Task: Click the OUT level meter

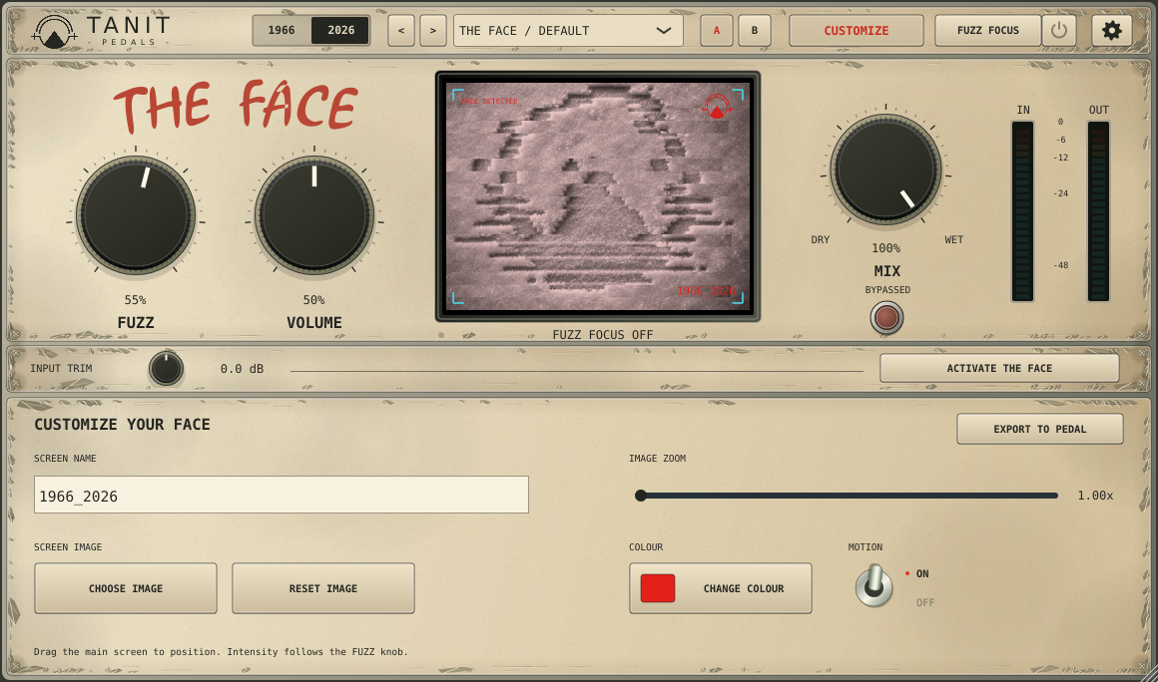Action: tap(1098, 211)
